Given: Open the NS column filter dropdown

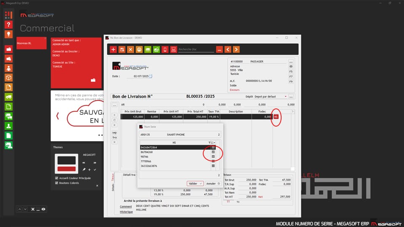Looking at the screenshot, I should [x=215, y=143].
